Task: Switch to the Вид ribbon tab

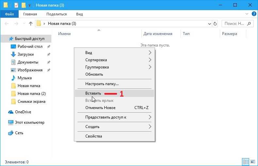Action: (x=79, y=14)
